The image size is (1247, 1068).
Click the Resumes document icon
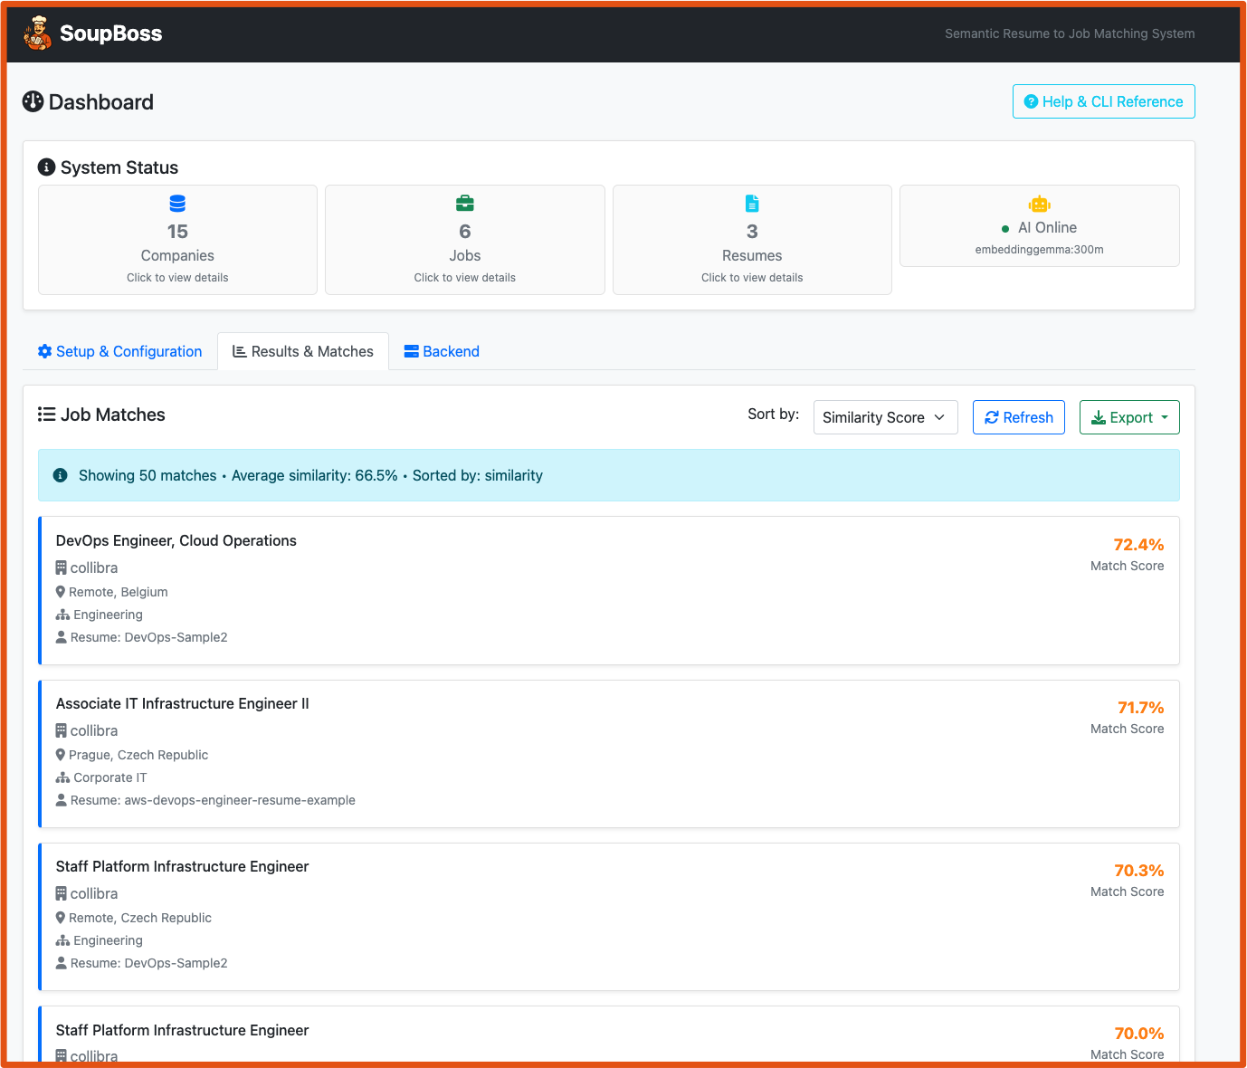click(x=752, y=204)
